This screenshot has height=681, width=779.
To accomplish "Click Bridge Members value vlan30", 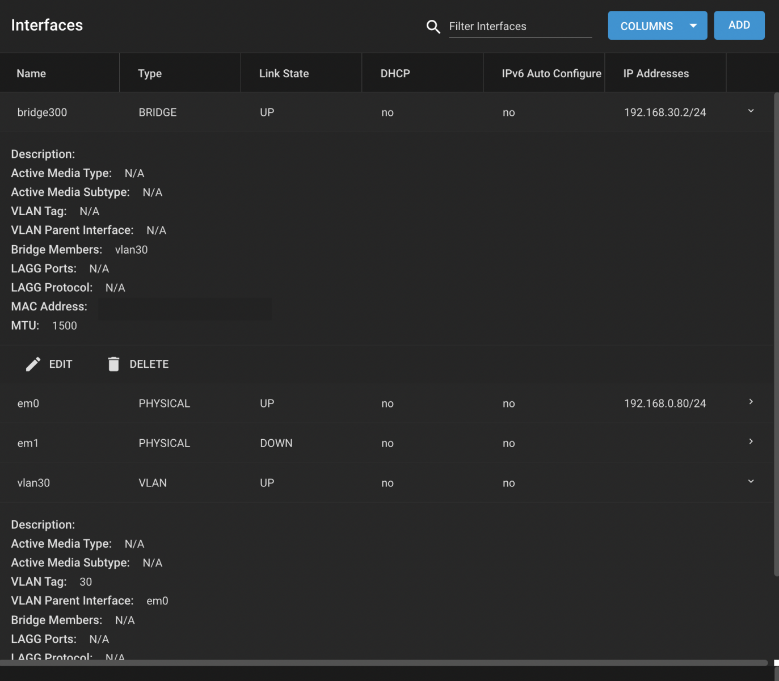I will [132, 250].
